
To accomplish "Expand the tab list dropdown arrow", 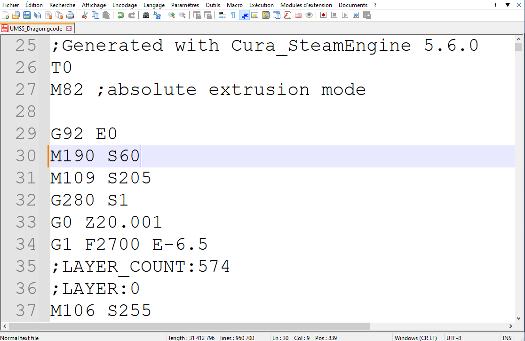I will 508,5.
